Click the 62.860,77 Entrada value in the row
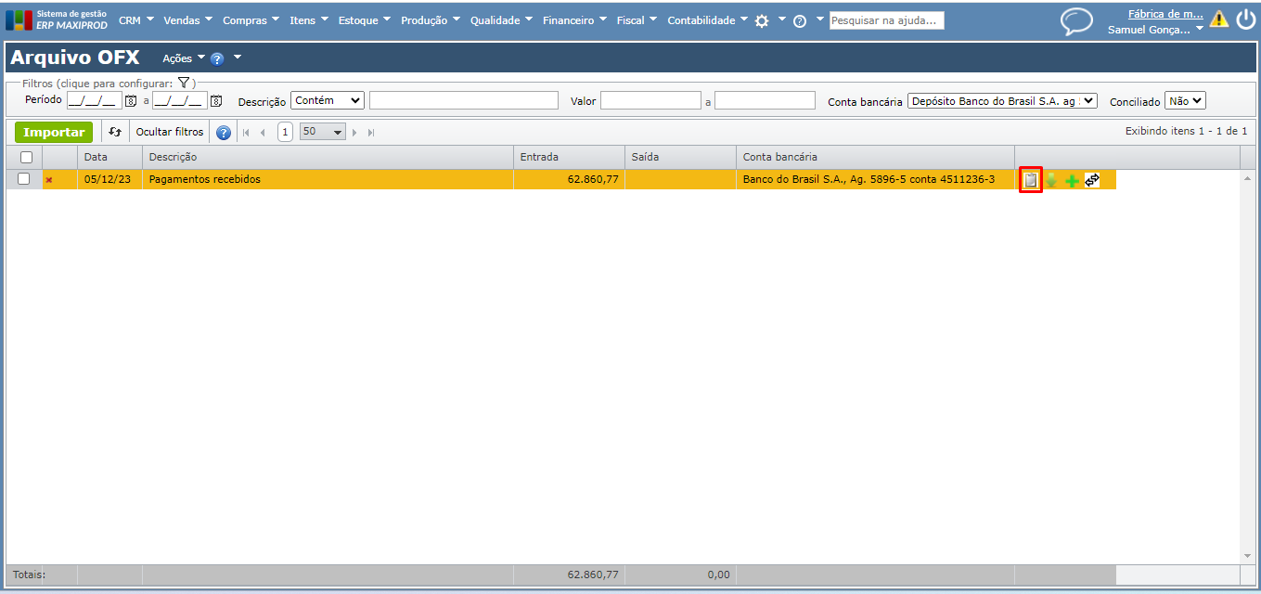Screen dimensions: 1261x594 [x=593, y=179]
